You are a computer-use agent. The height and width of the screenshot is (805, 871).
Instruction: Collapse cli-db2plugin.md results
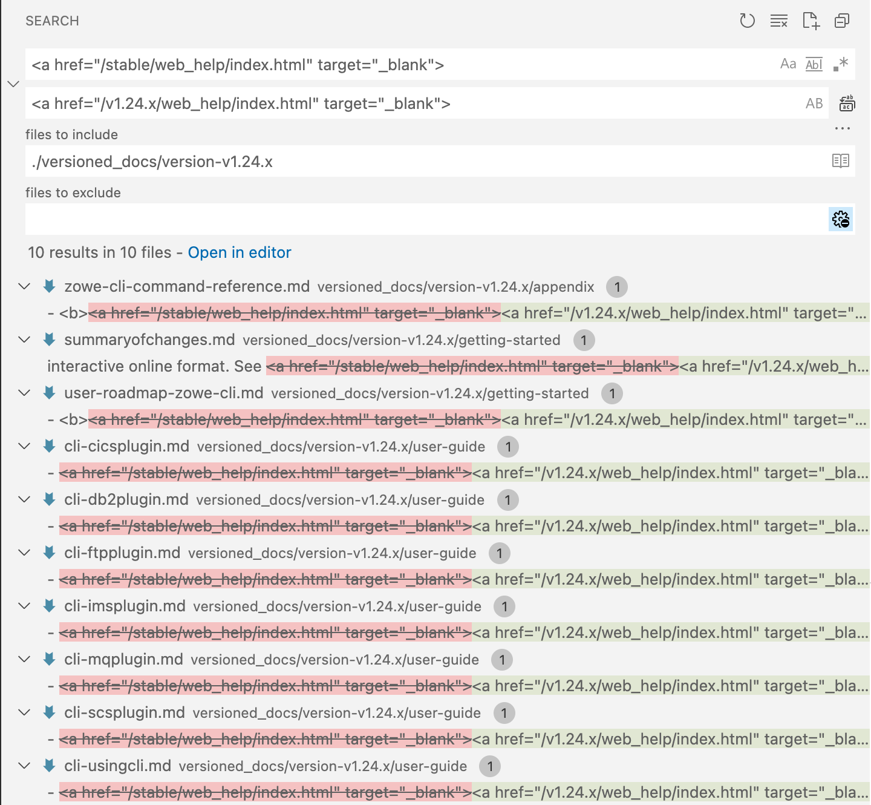coord(24,499)
